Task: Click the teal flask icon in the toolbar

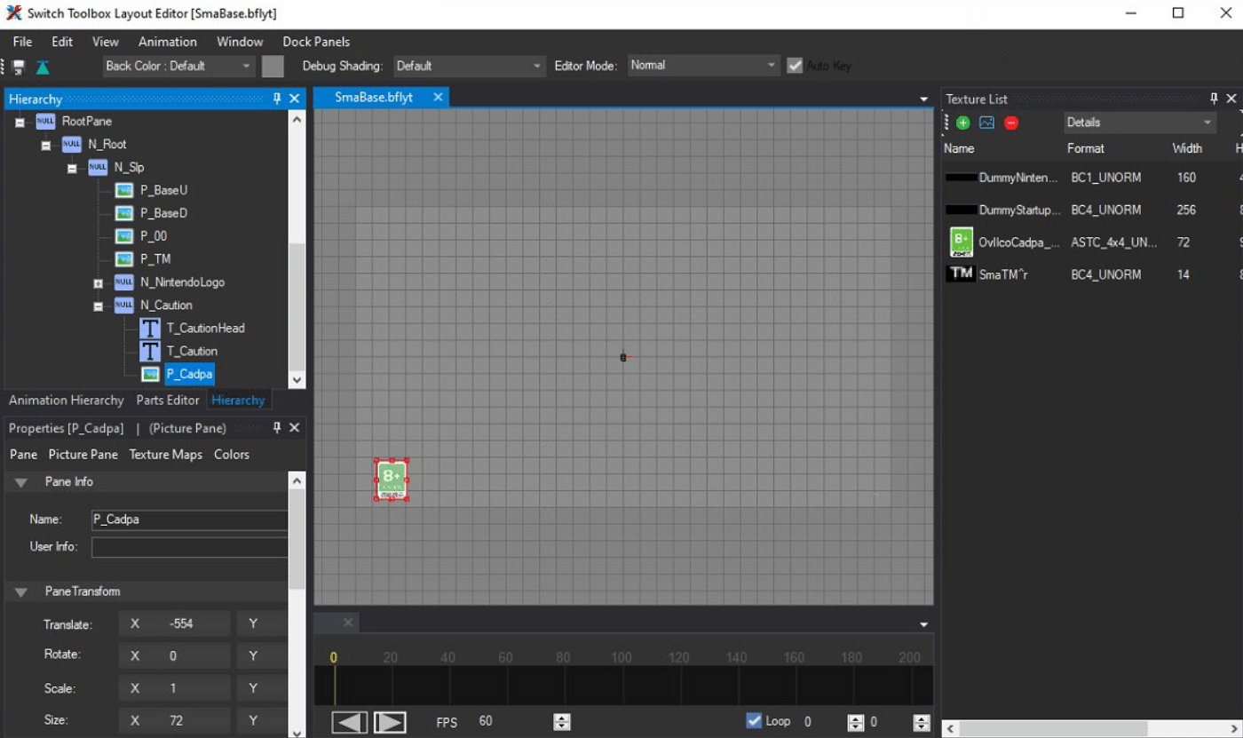Action: pos(43,67)
